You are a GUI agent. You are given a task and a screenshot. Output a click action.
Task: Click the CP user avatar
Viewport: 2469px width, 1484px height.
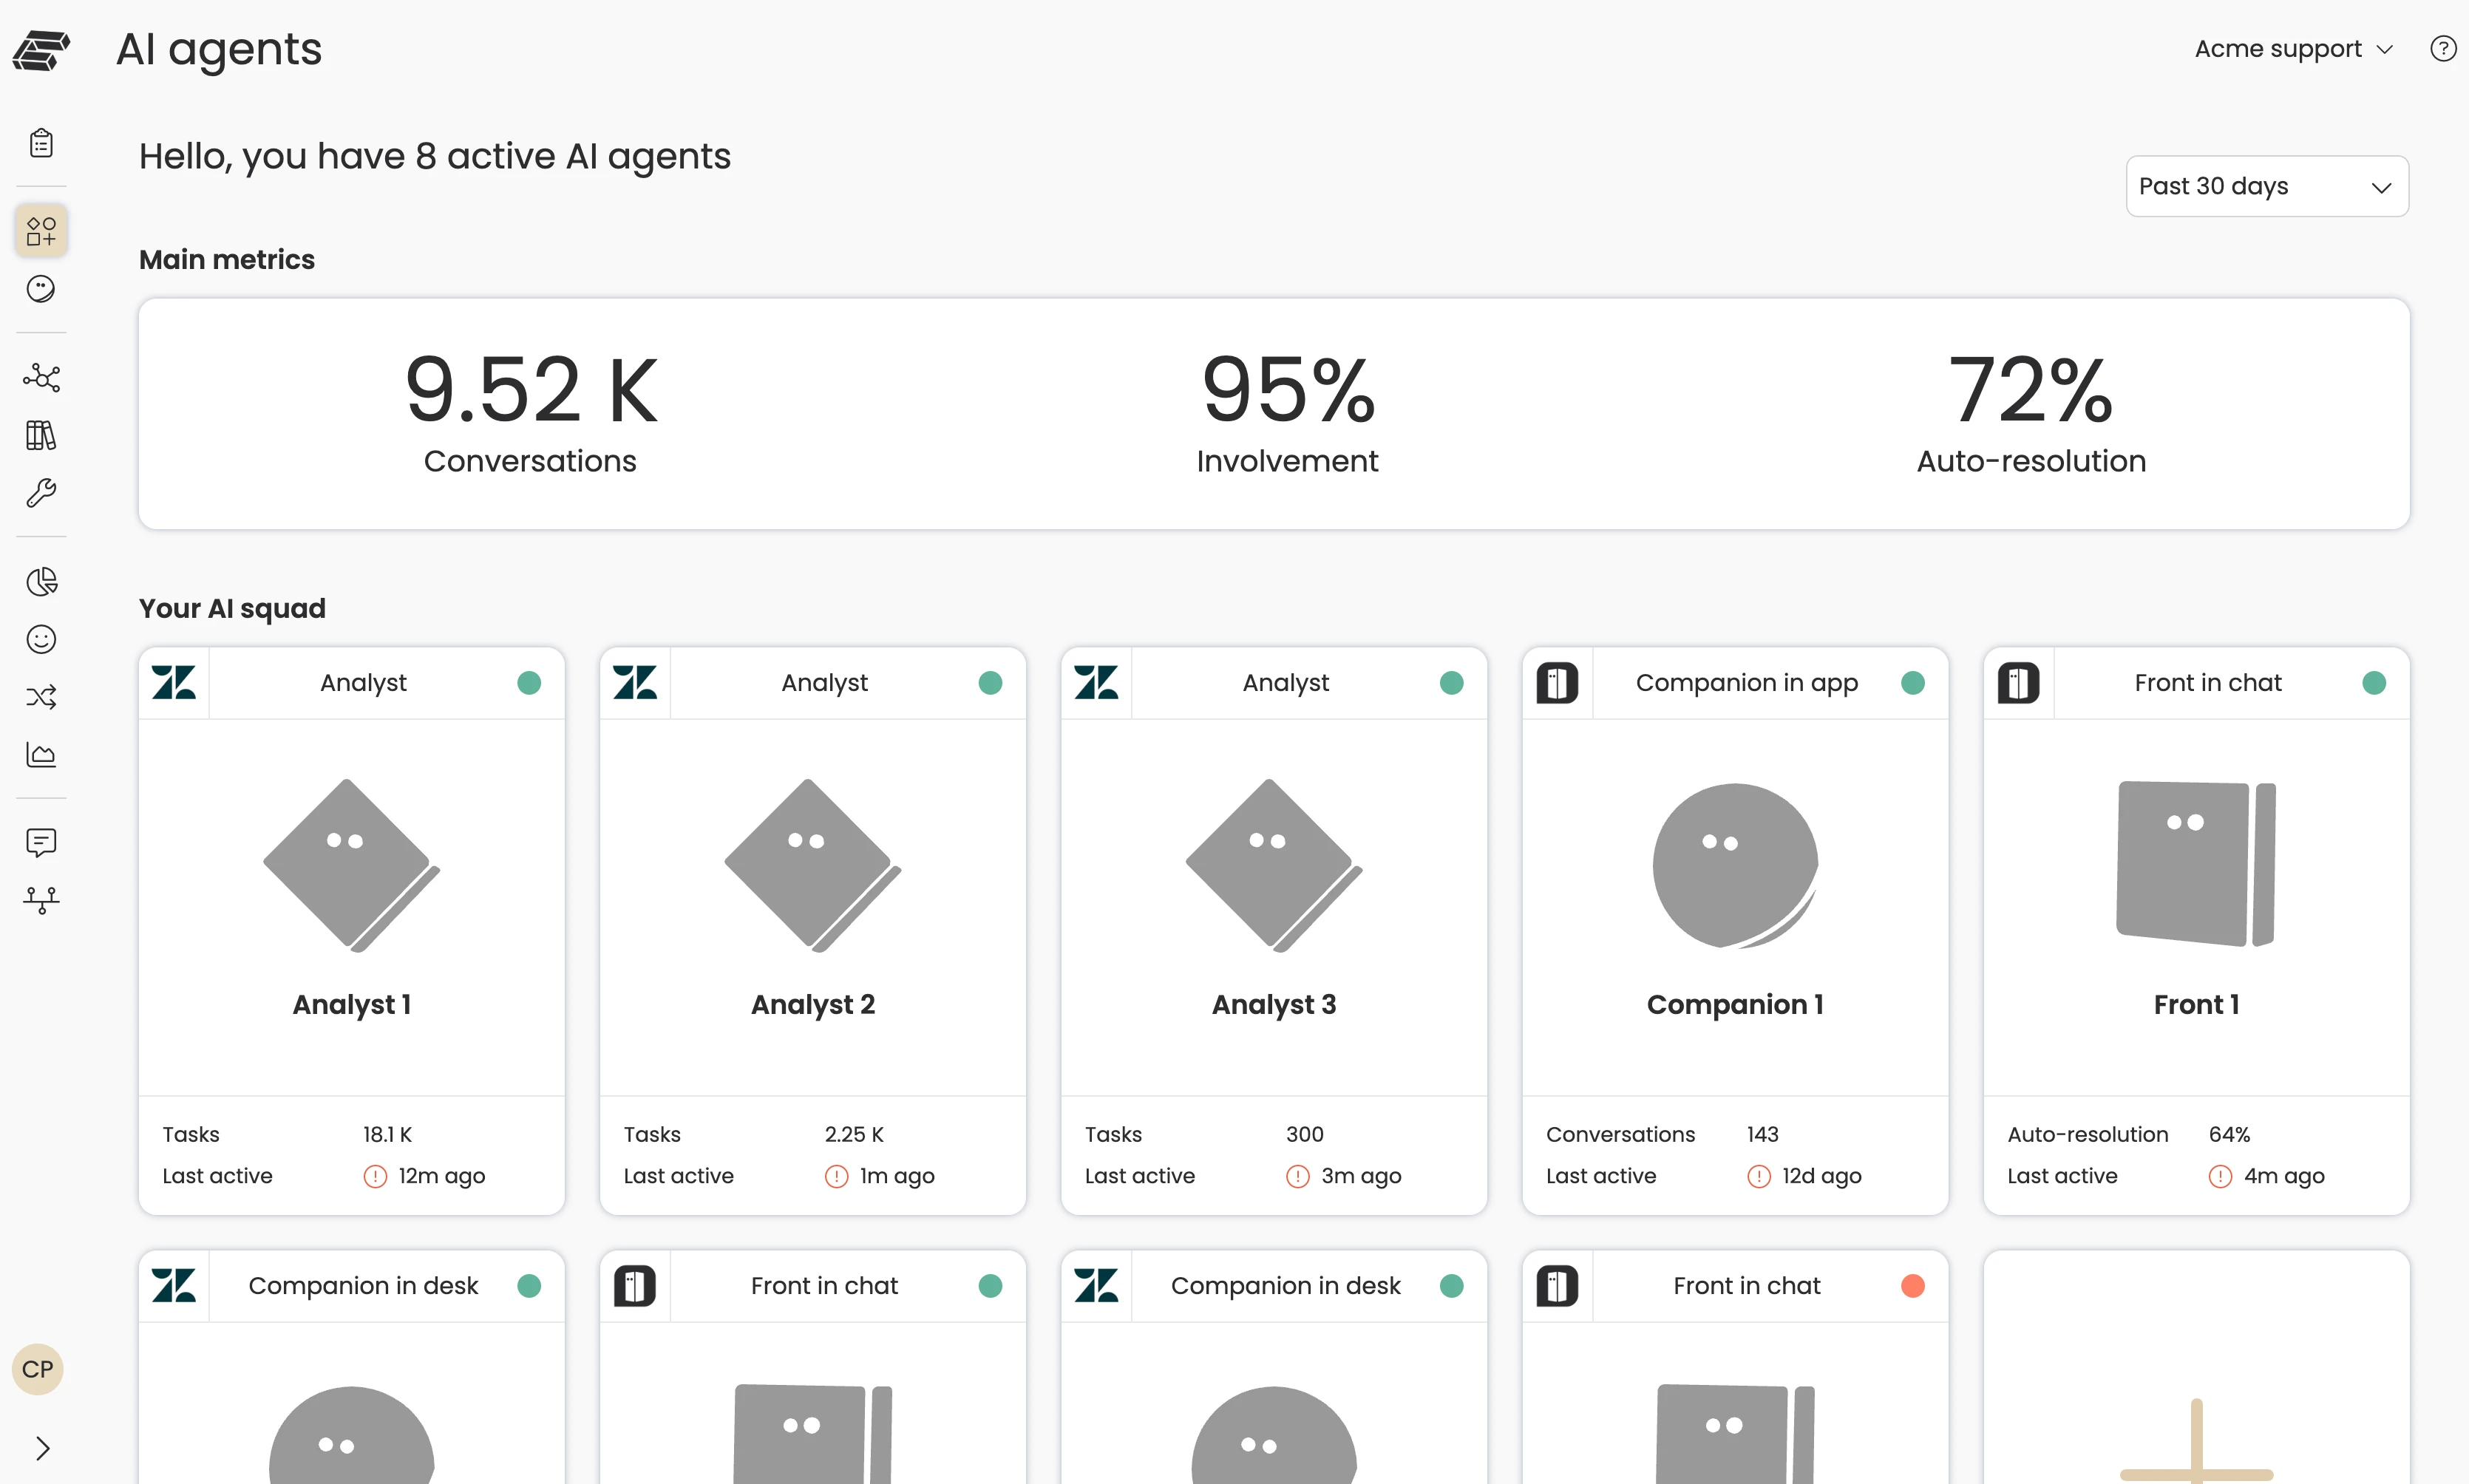tap(38, 1369)
